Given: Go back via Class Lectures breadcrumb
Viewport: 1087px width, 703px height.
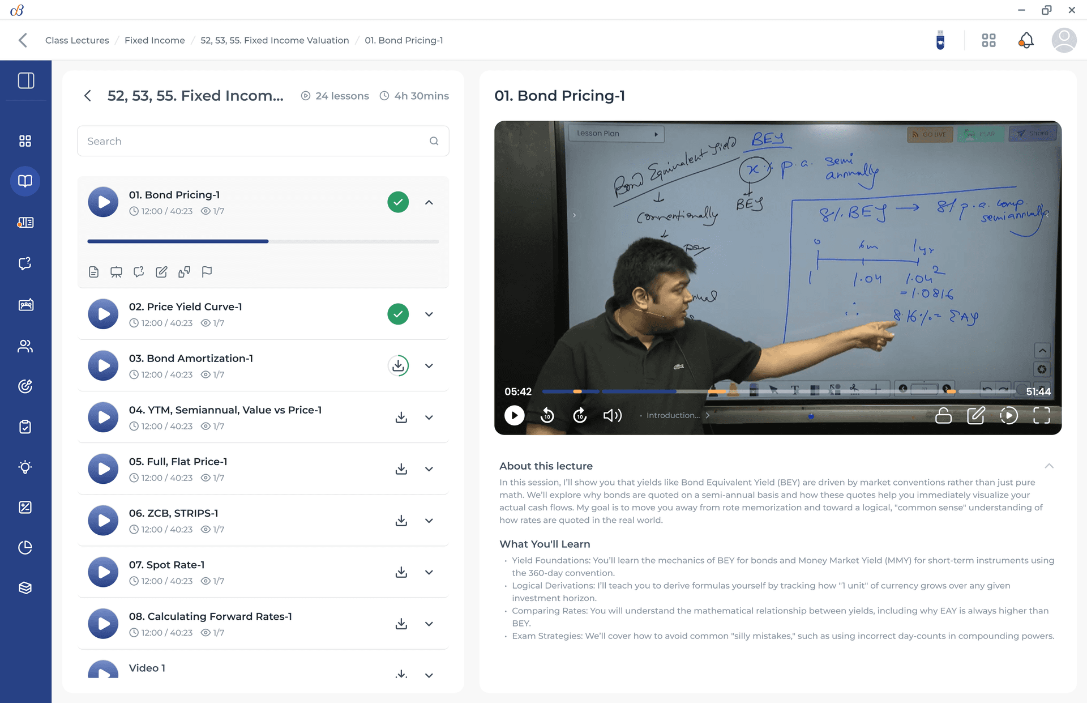Looking at the screenshot, I should pyautogui.click(x=77, y=40).
